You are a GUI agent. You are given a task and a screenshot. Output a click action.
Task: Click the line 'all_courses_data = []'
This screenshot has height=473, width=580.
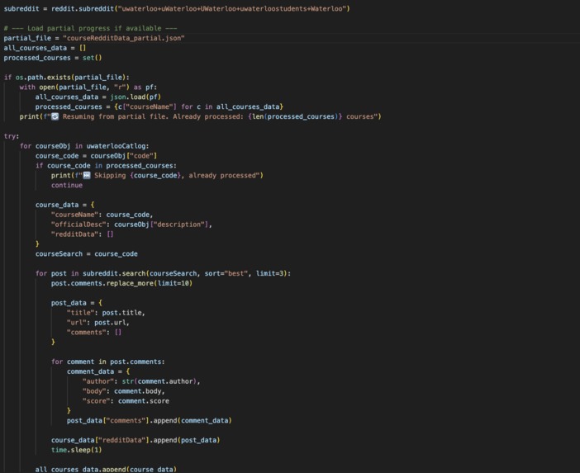(45, 48)
